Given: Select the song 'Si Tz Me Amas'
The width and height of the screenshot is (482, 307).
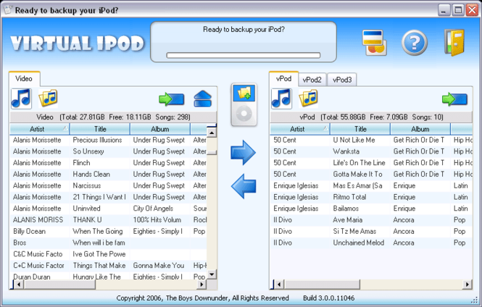Looking at the screenshot, I should [x=371, y=231].
